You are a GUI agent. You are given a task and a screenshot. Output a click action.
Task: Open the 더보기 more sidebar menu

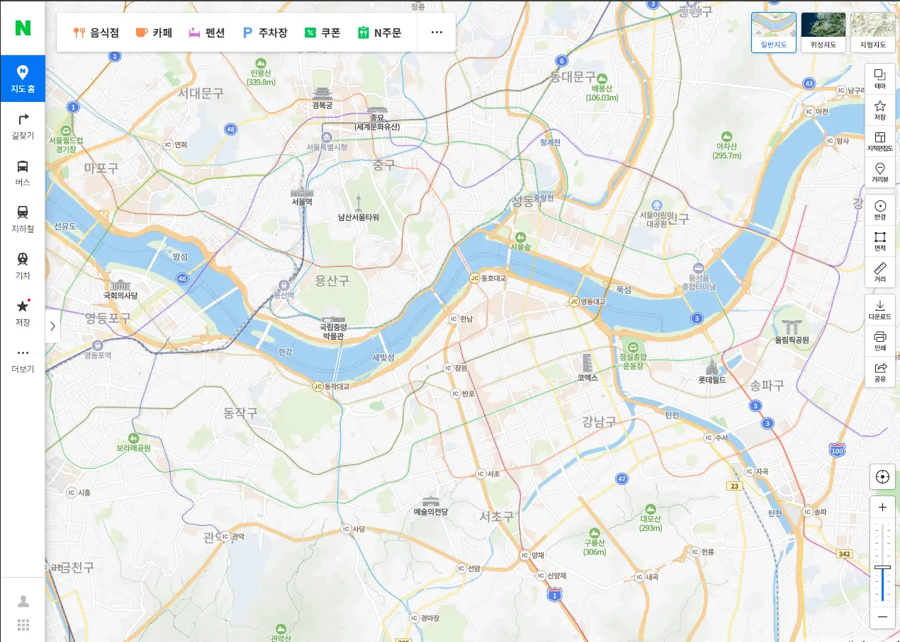[23, 360]
